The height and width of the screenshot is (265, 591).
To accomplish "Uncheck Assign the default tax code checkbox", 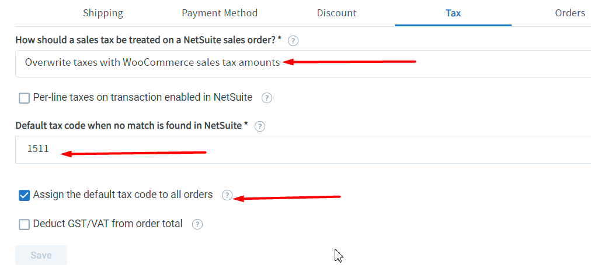I will click(x=24, y=196).
